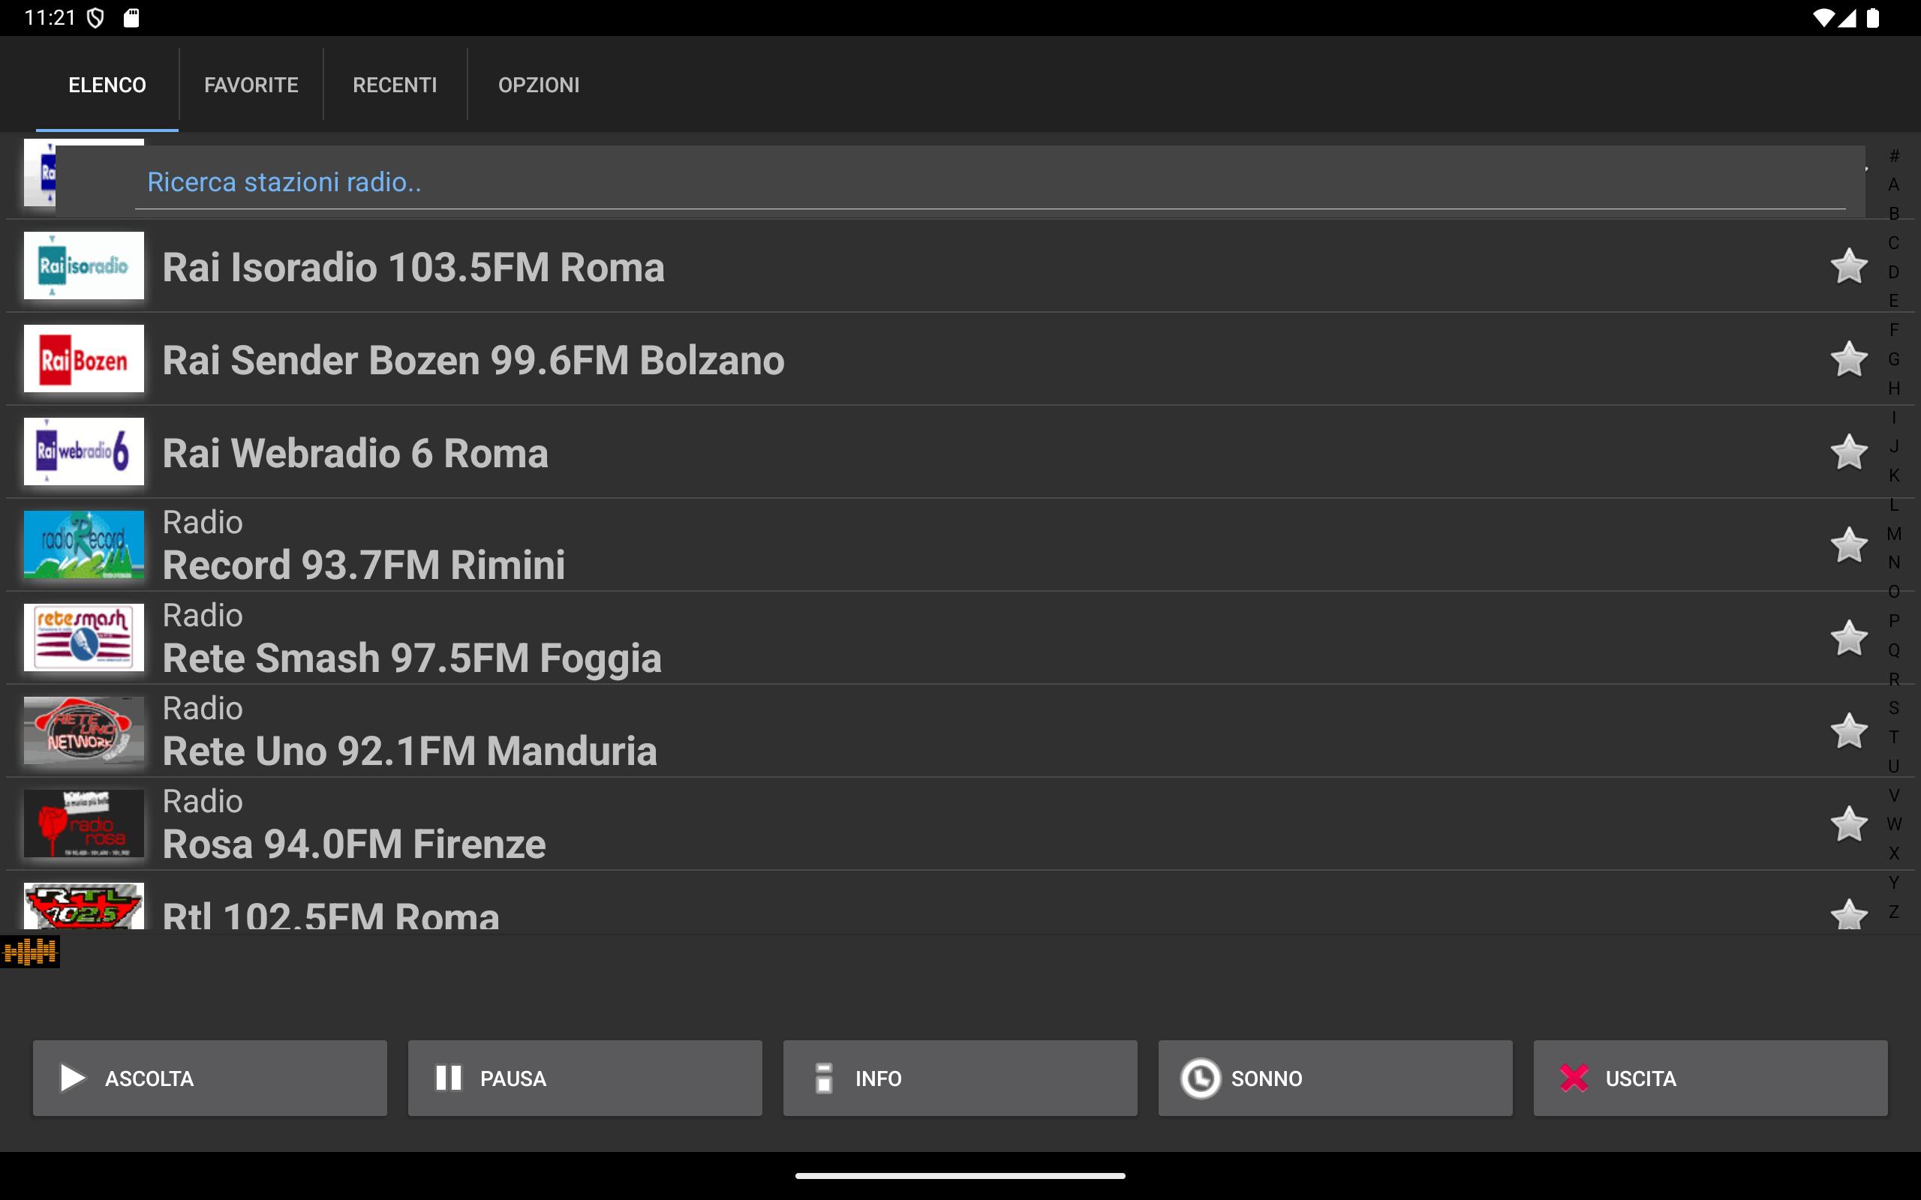Jump to letter Z in index

1894,911
